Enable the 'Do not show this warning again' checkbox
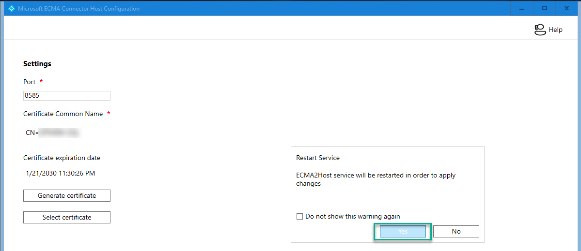This screenshot has width=581, height=251. point(299,217)
